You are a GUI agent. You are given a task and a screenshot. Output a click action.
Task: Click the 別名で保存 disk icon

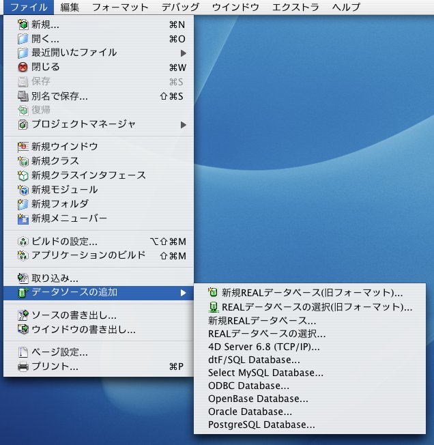[x=23, y=96]
